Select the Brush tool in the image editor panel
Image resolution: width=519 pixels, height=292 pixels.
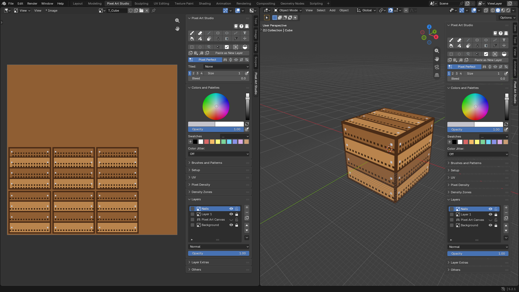tap(192, 33)
